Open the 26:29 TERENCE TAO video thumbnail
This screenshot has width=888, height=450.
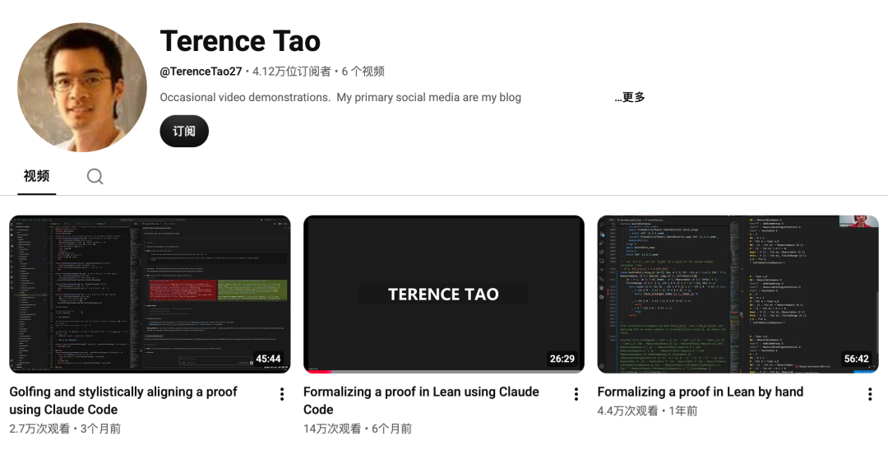pos(443,295)
